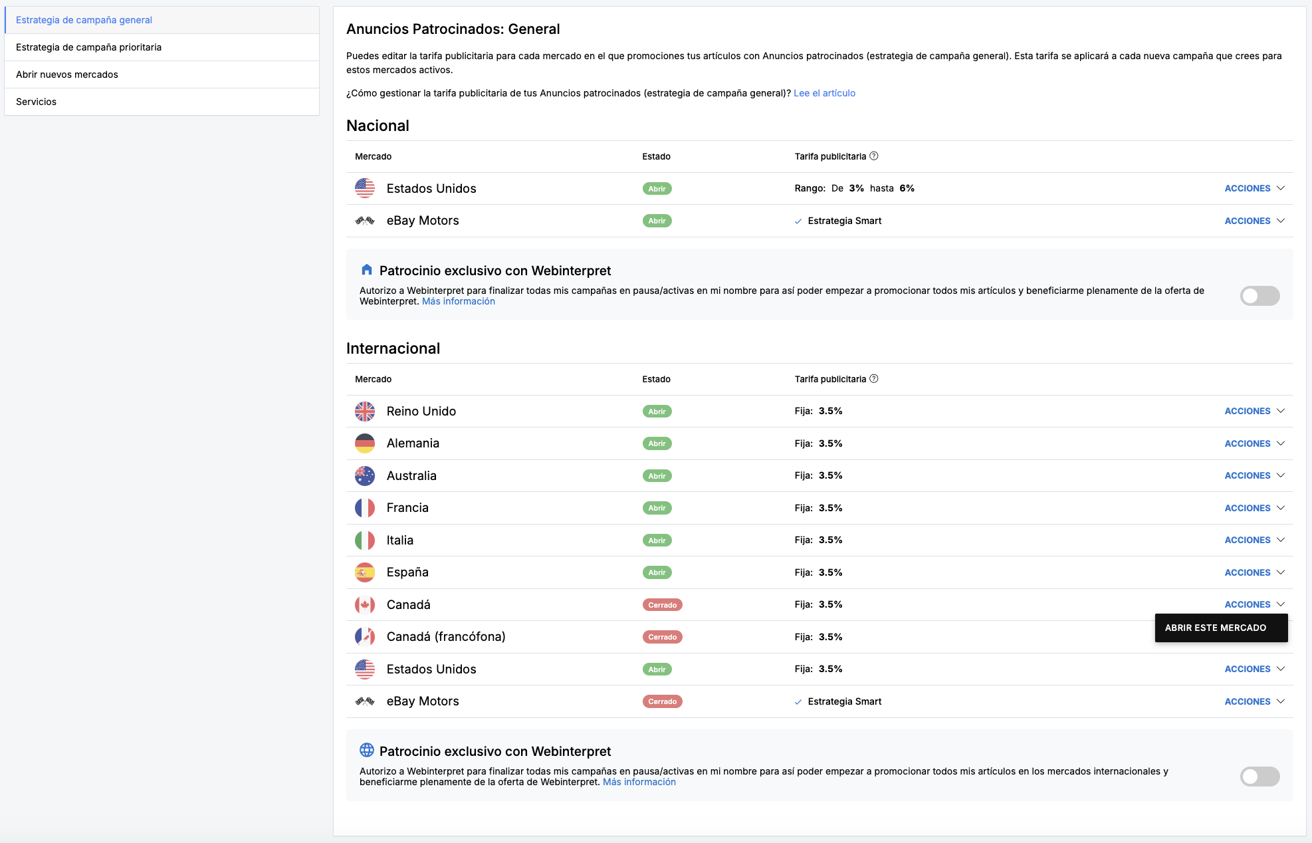Click the Fija 3.5% rate for Alemania
The image size is (1312, 843).
point(818,443)
